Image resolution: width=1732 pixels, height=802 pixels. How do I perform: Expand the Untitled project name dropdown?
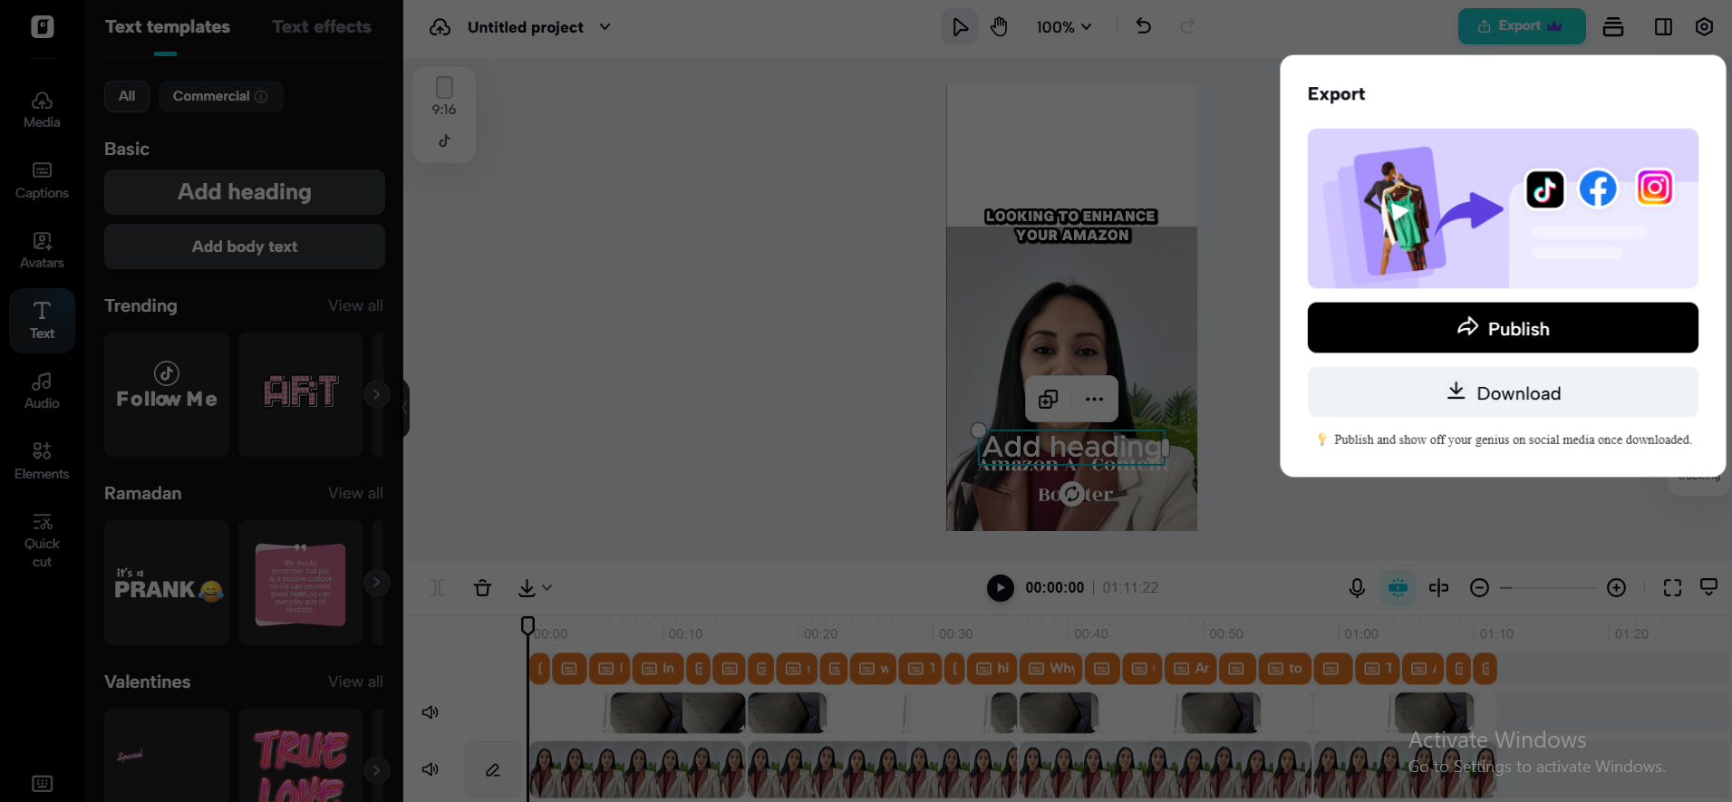click(x=605, y=27)
